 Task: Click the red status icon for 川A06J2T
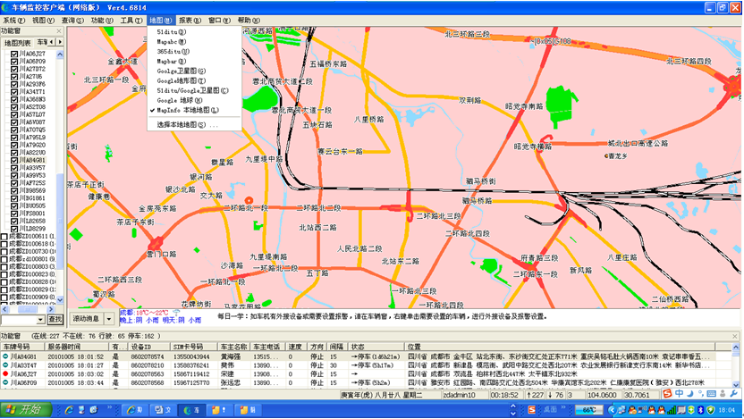pos(5,374)
